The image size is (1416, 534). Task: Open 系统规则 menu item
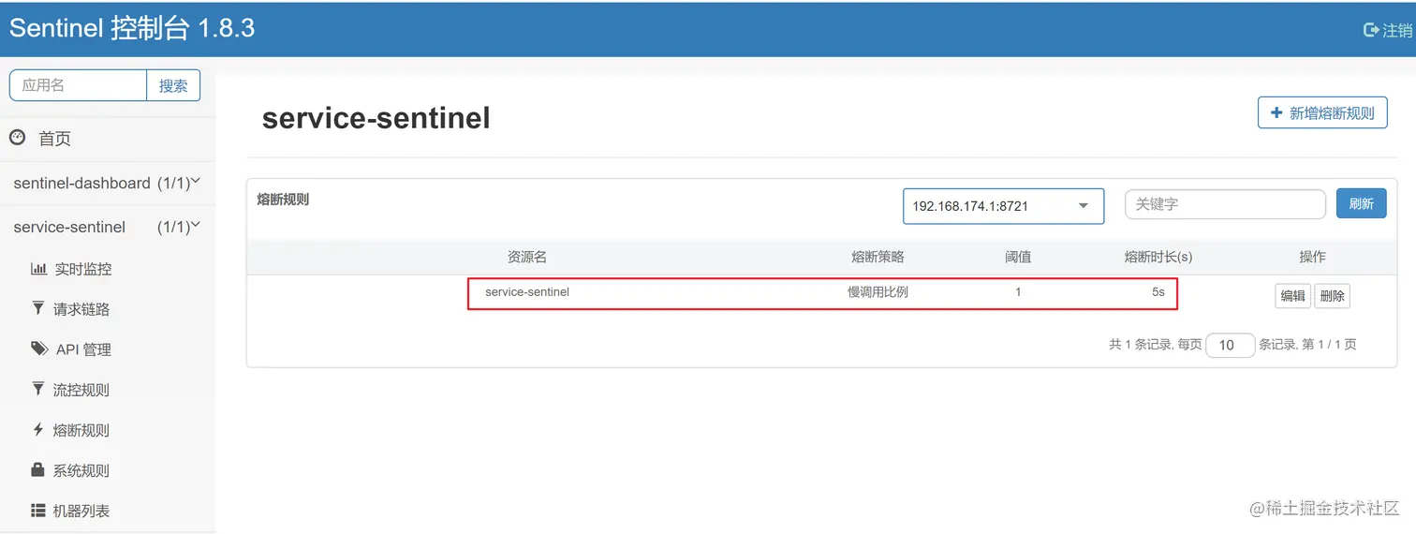click(81, 470)
